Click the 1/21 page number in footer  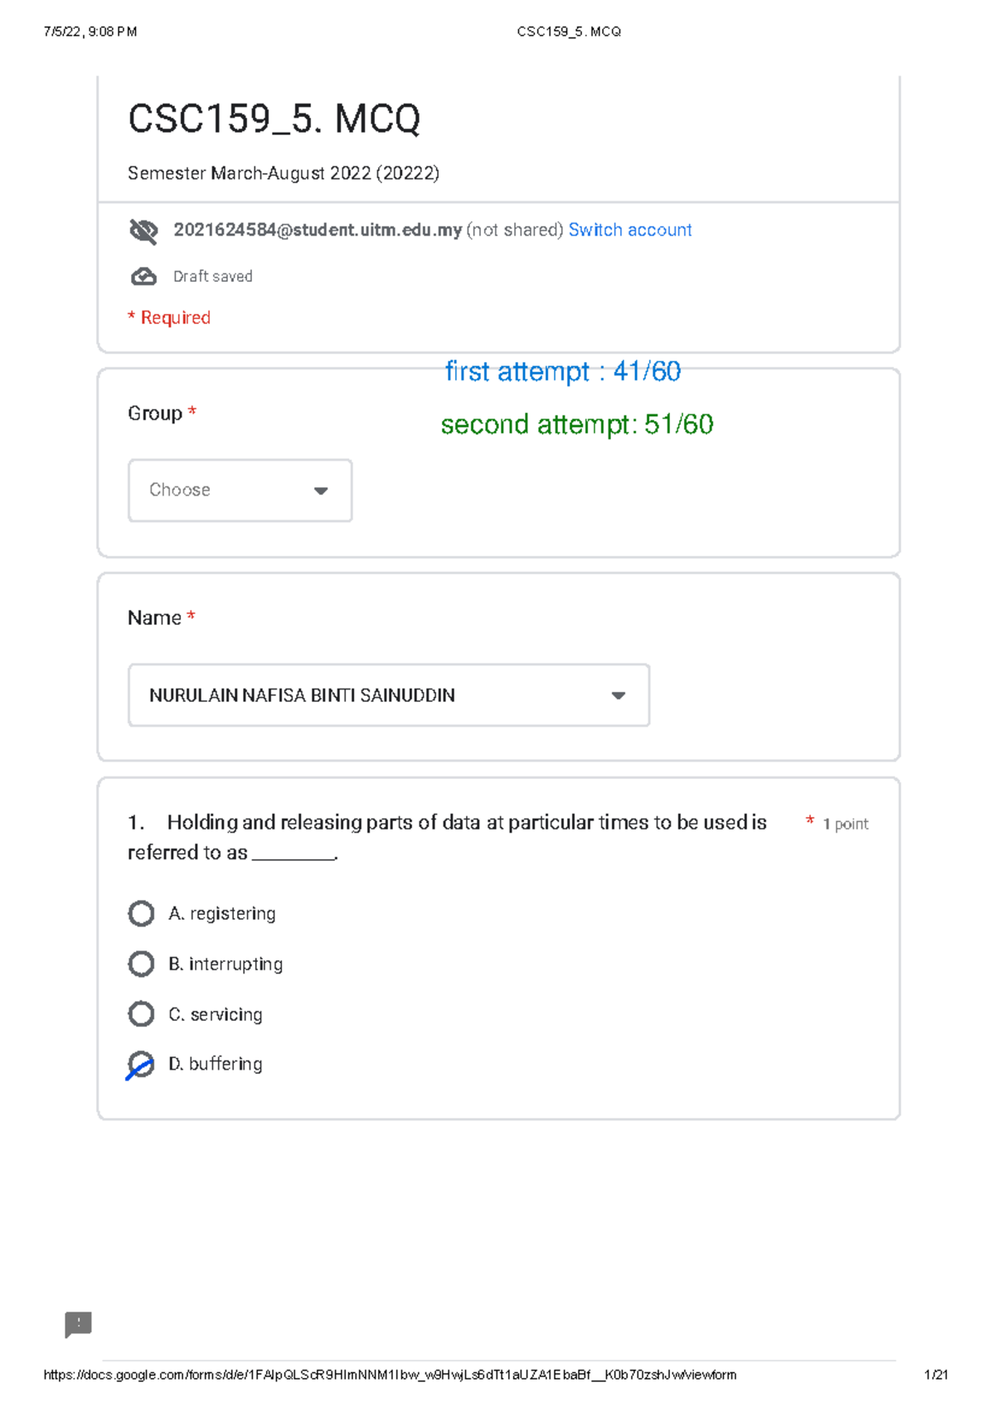pyautogui.click(x=935, y=1375)
